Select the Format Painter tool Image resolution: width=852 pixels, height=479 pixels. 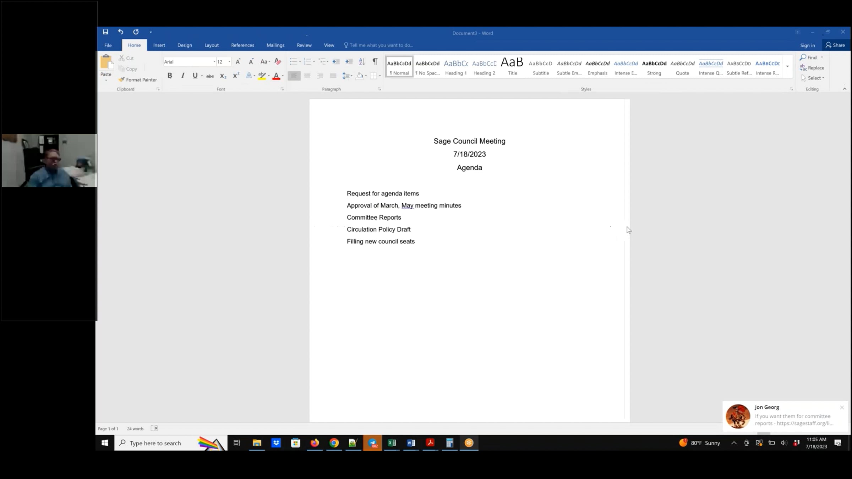138,80
